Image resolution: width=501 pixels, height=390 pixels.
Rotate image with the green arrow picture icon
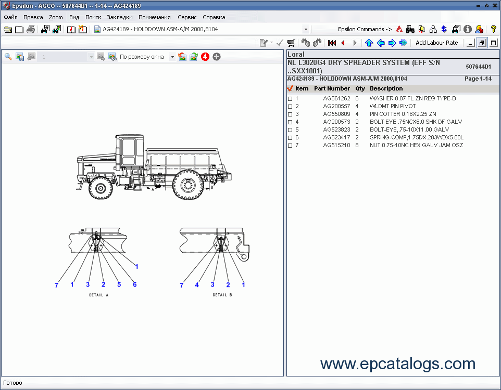pos(194,57)
